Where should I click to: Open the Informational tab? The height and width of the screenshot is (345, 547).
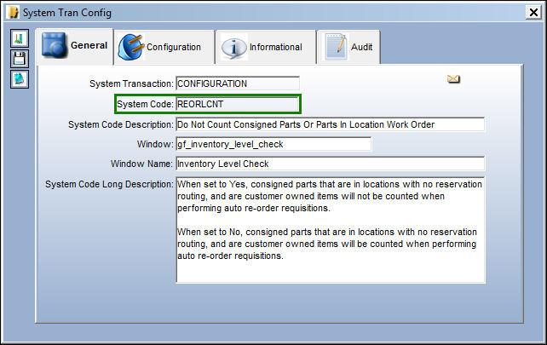click(x=266, y=47)
